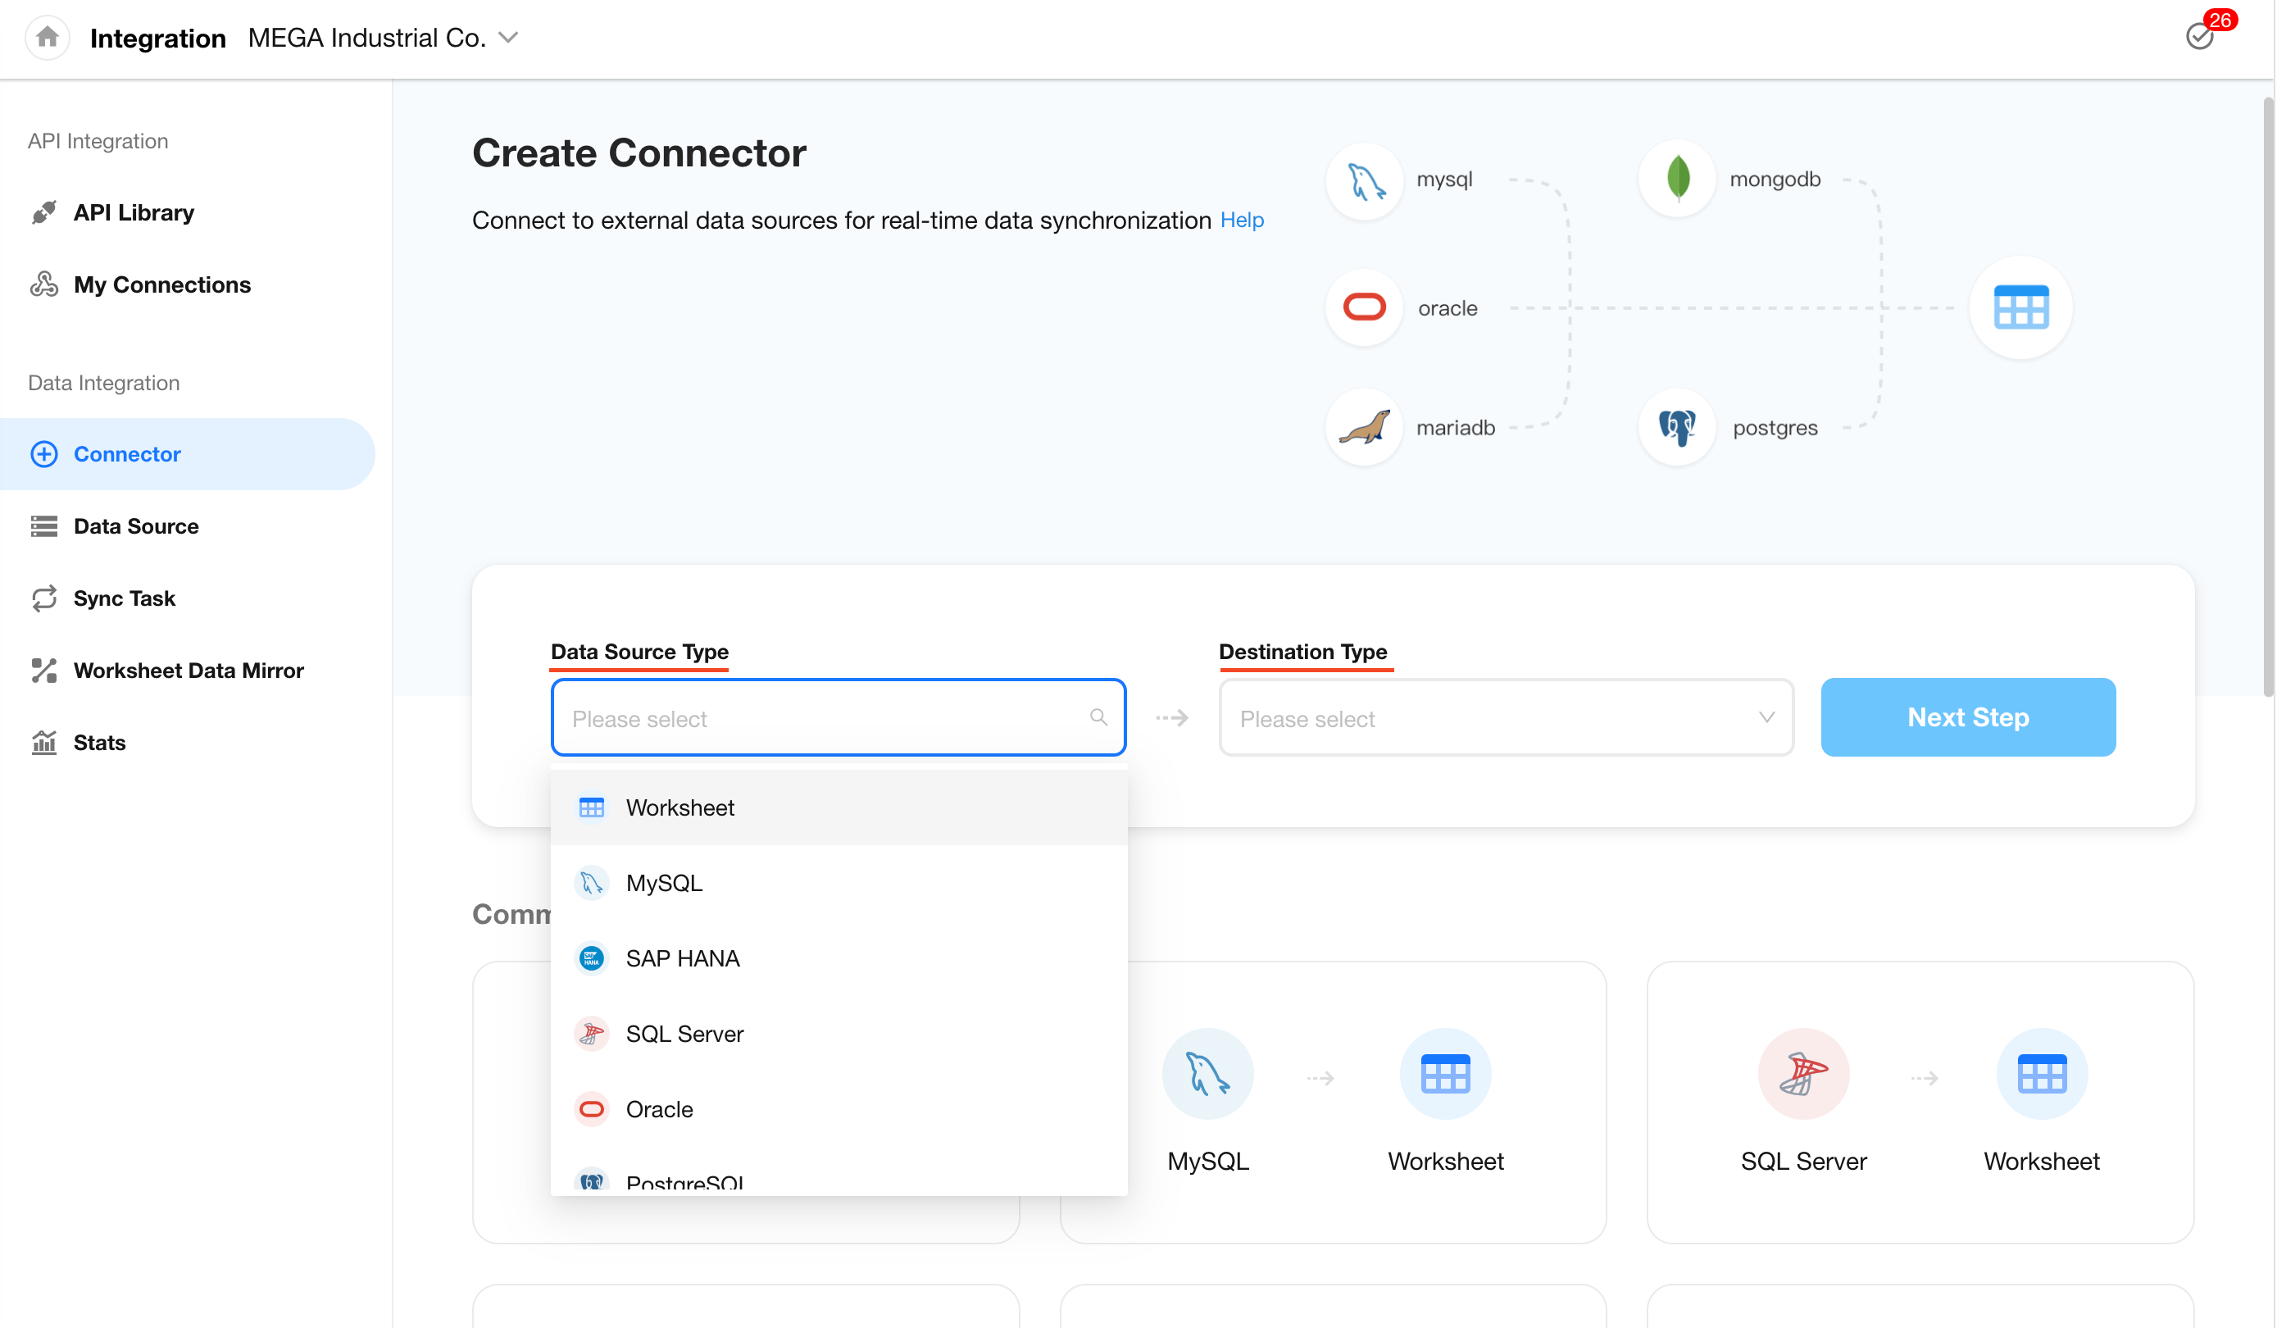Choose the SQL Server to Worksheet card
Image resolution: width=2277 pixels, height=1328 pixels.
[1920, 1102]
